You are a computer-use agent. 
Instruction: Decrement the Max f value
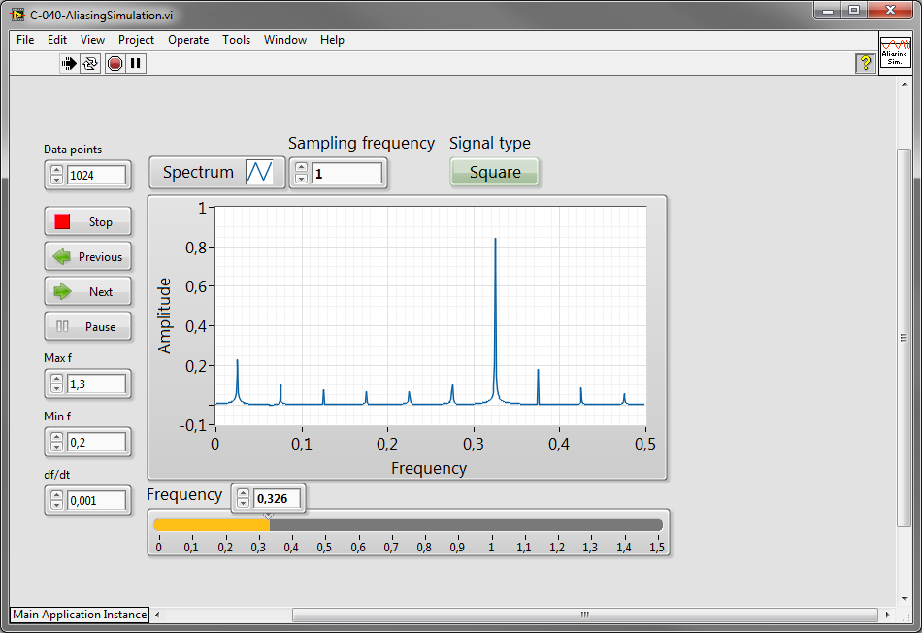[56, 388]
